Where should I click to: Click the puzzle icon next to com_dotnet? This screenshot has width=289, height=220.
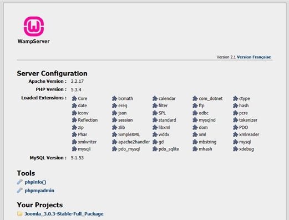coord(195,98)
